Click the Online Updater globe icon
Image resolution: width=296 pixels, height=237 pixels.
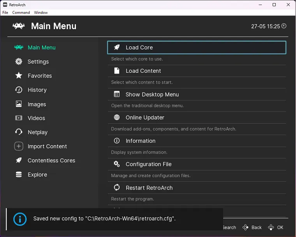(117, 118)
